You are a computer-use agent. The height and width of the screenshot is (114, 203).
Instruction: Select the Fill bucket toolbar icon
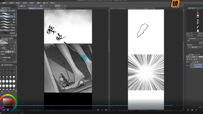[x=41, y=6]
